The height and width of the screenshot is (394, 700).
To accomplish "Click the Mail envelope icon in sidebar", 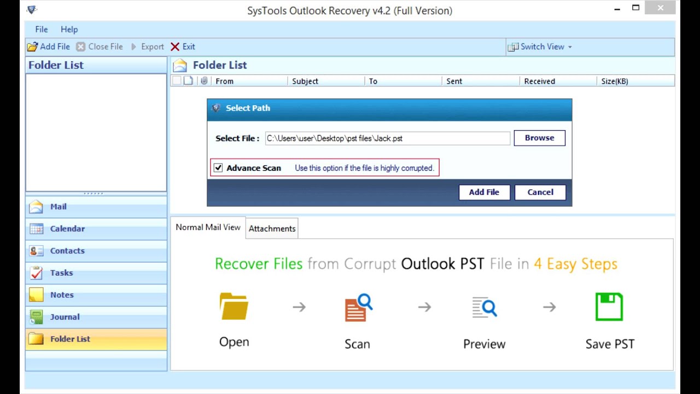I will tap(36, 207).
